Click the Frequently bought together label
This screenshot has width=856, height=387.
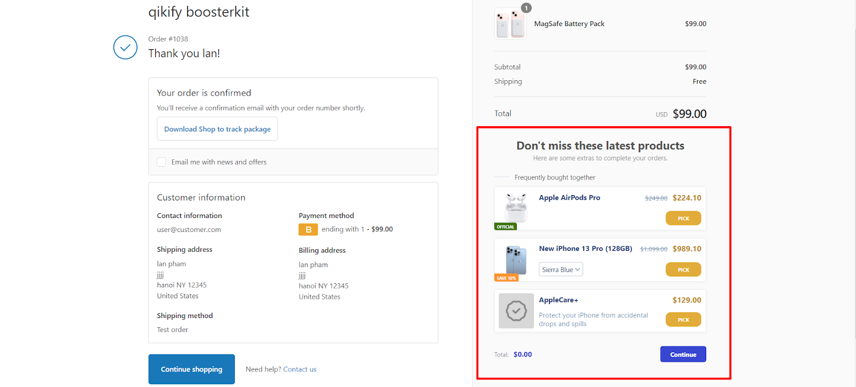pyautogui.click(x=555, y=177)
